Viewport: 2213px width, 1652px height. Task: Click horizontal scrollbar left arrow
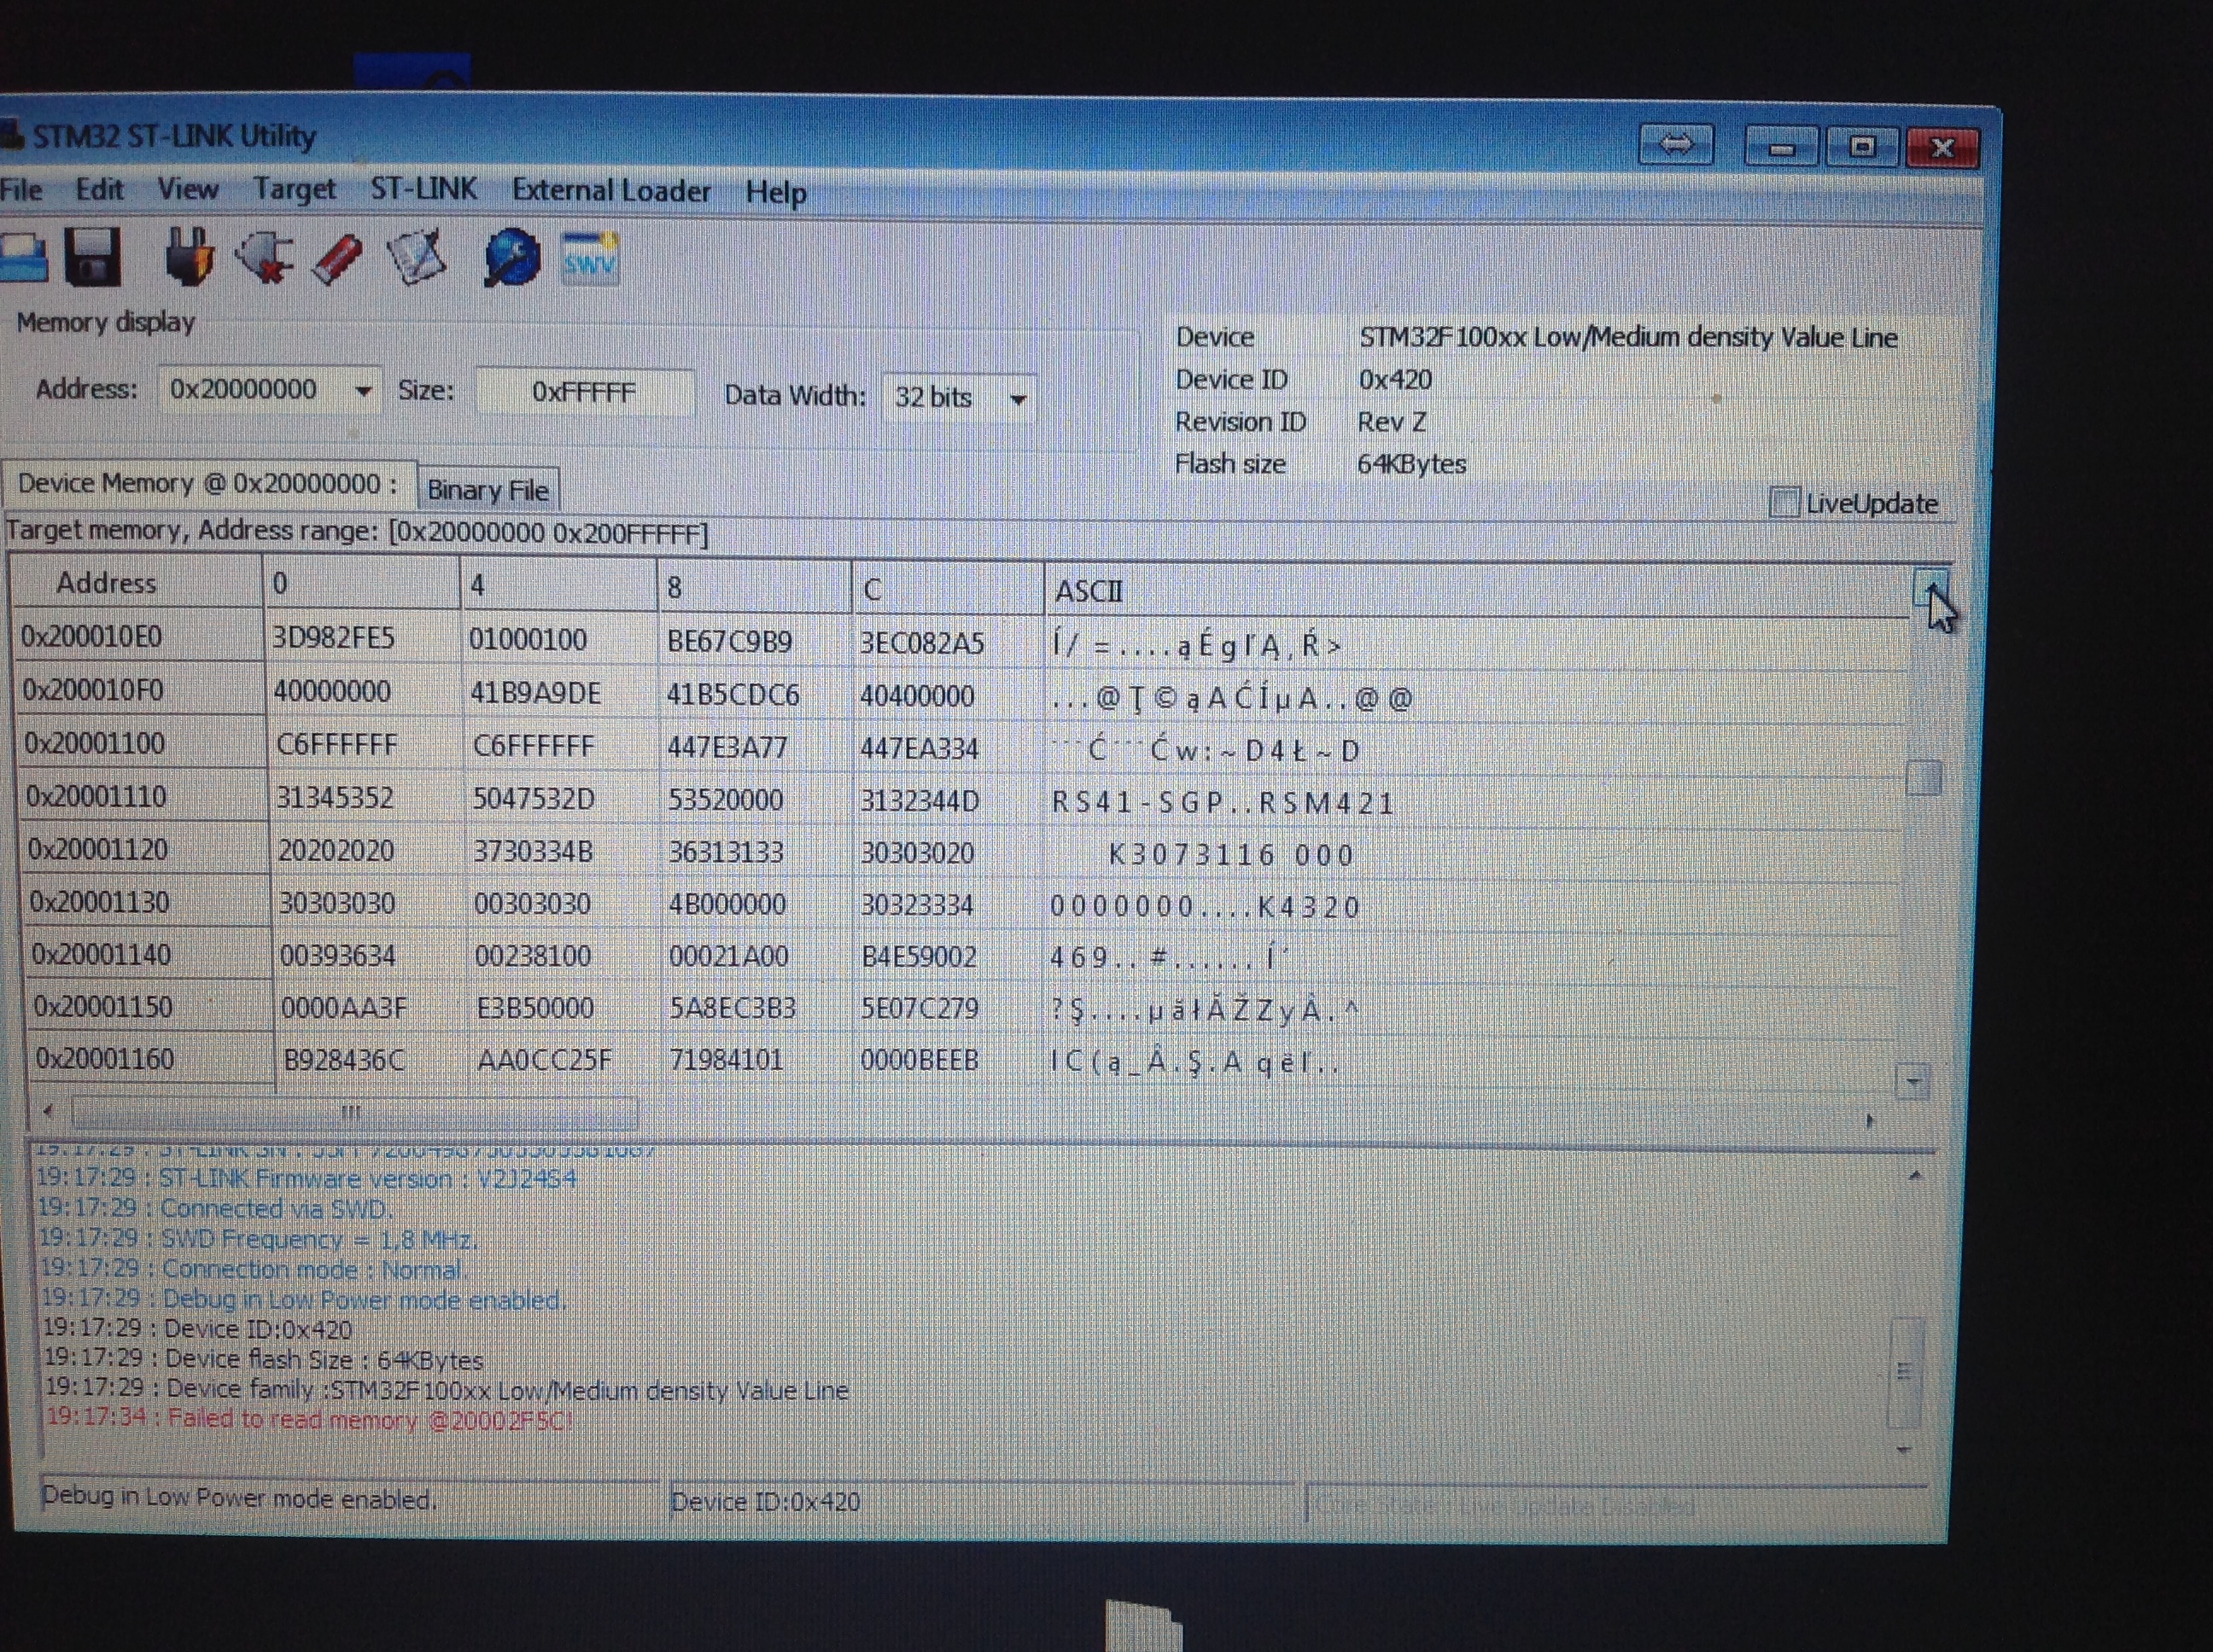(48, 1110)
